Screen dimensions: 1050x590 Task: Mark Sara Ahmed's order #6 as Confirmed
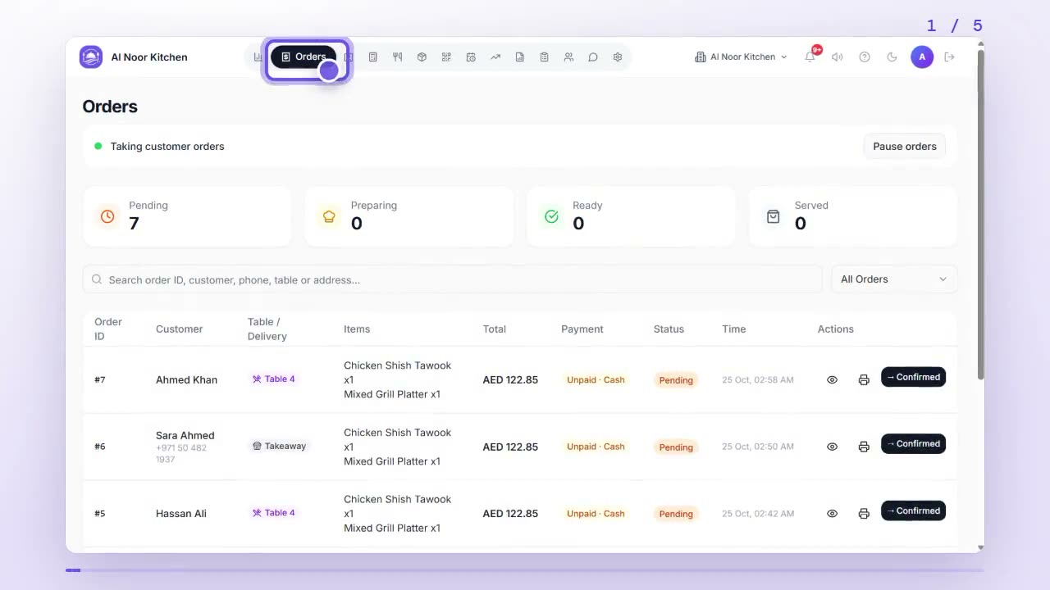[x=914, y=444]
